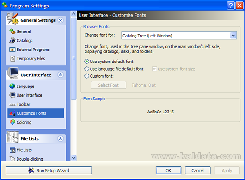
Task: Click sidebar scrollbar up arrow
Action: point(73,14)
